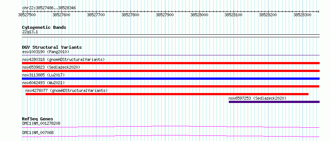Click the 38528100 ruler position label
Viewport: 330px width, 141px height.
pos(233,15)
